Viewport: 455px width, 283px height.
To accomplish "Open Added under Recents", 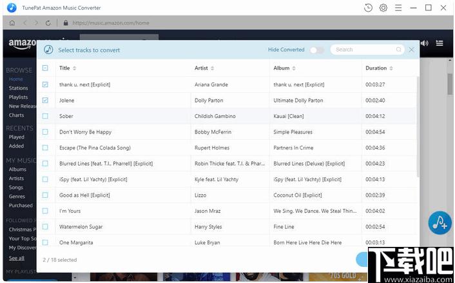I will tap(16, 146).
